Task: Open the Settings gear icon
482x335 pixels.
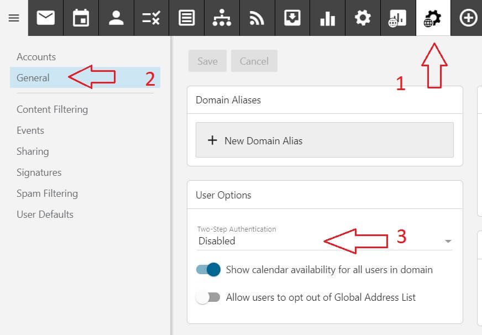Action: point(363,18)
